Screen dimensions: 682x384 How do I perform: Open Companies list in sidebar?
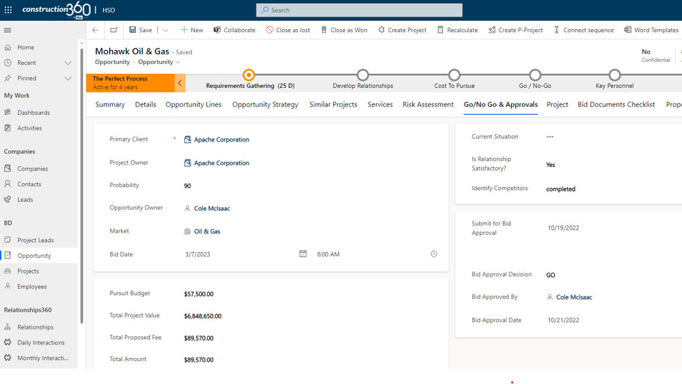33,169
